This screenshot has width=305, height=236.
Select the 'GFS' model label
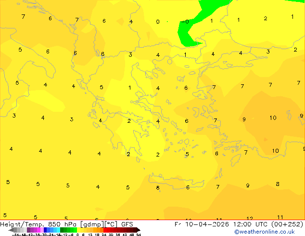(127, 224)
